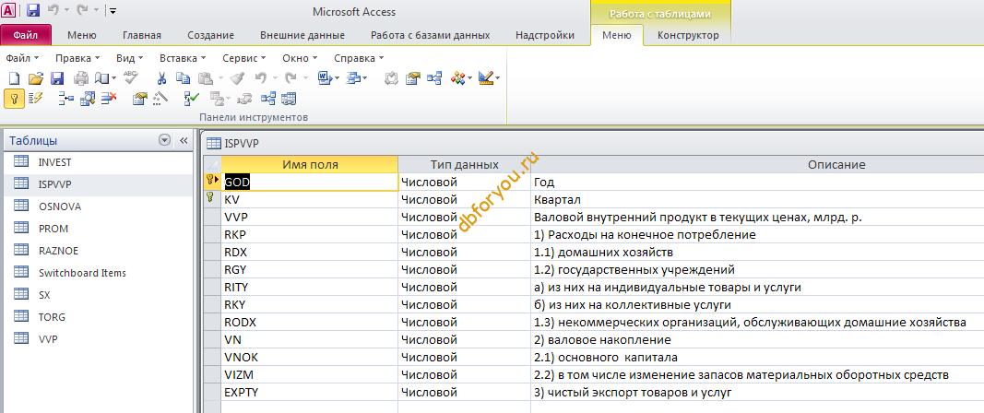Expand the Окно menu dropdown
The height and width of the screenshot is (413, 984).
(300, 58)
